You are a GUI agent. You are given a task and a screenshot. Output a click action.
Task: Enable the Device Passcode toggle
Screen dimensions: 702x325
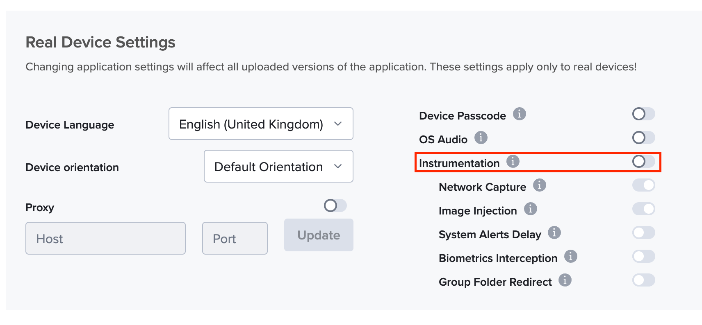click(x=643, y=114)
